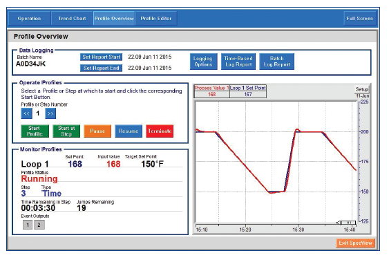Click the green Start Profile button
The height and width of the screenshot is (260, 389).
(x=35, y=131)
